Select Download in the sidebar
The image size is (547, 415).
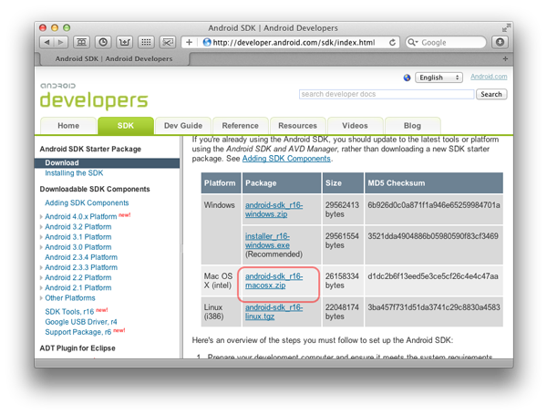click(x=107, y=163)
